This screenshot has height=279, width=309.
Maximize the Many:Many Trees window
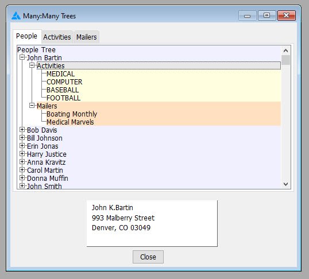point(267,15)
